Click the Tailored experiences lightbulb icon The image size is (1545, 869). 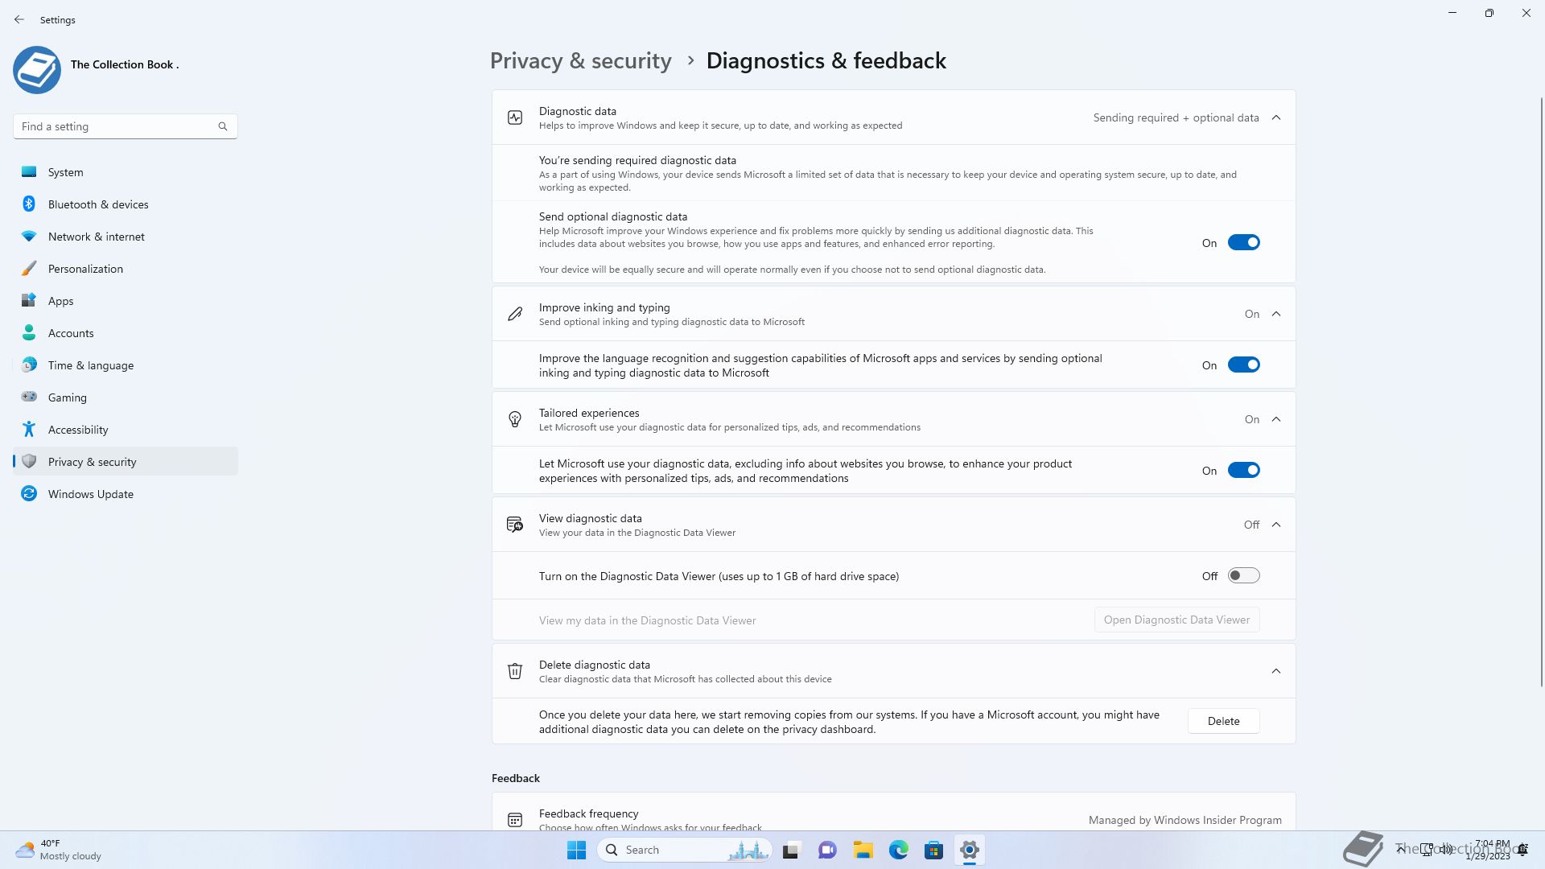(515, 419)
